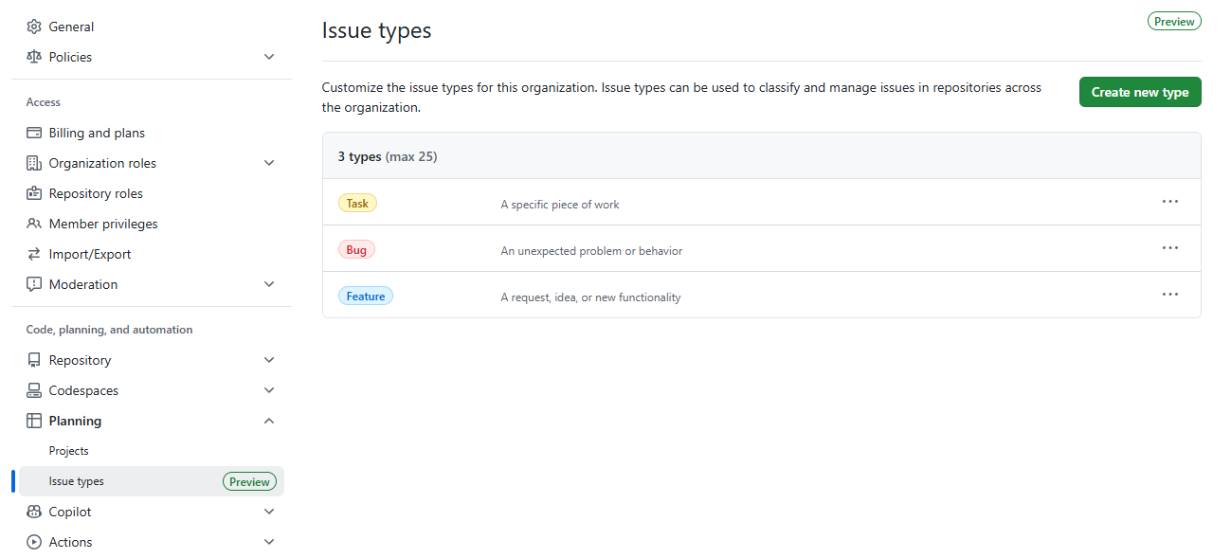Select the Billing and plans card icon
This screenshot has width=1231, height=558.
(x=33, y=132)
